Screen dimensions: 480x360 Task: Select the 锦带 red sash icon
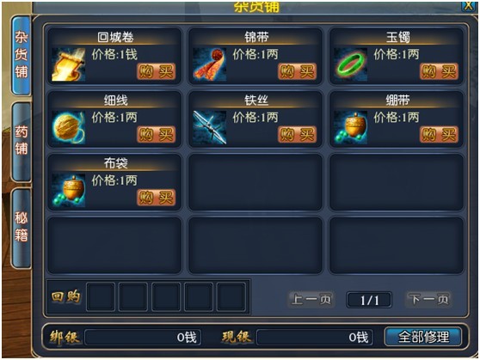point(210,64)
